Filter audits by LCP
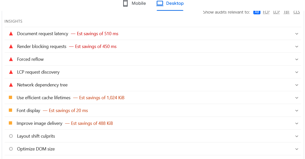Screen dimensions: 305x159 point(277,12)
